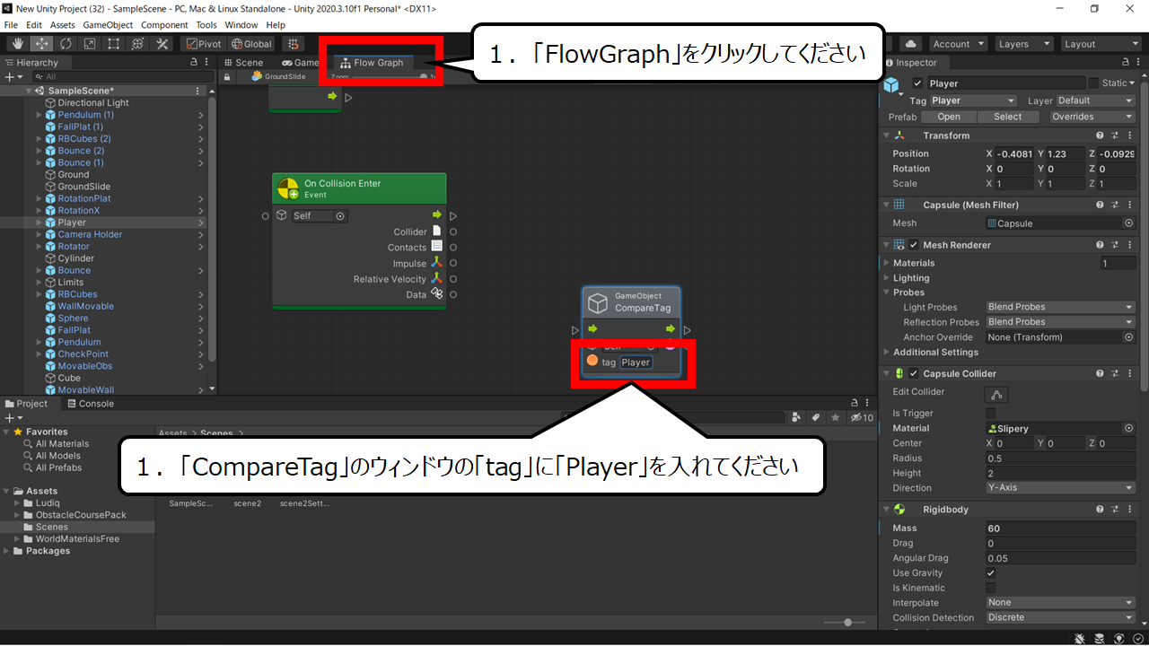Screen dimensions: 1149x646
Task: Open the Account dropdown
Action: [957, 44]
